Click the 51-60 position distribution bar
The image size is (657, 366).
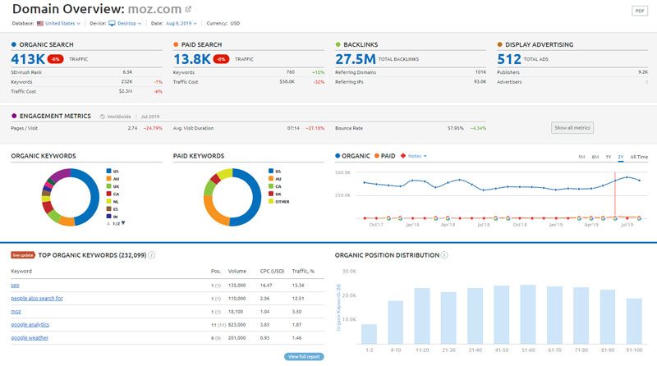coord(528,314)
